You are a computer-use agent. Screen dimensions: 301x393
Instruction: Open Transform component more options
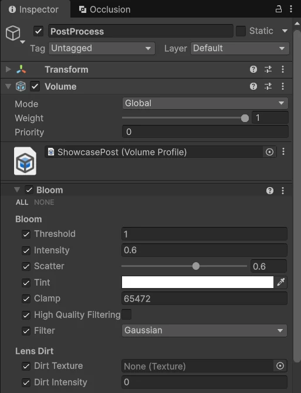pyautogui.click(x=283, y=69)
